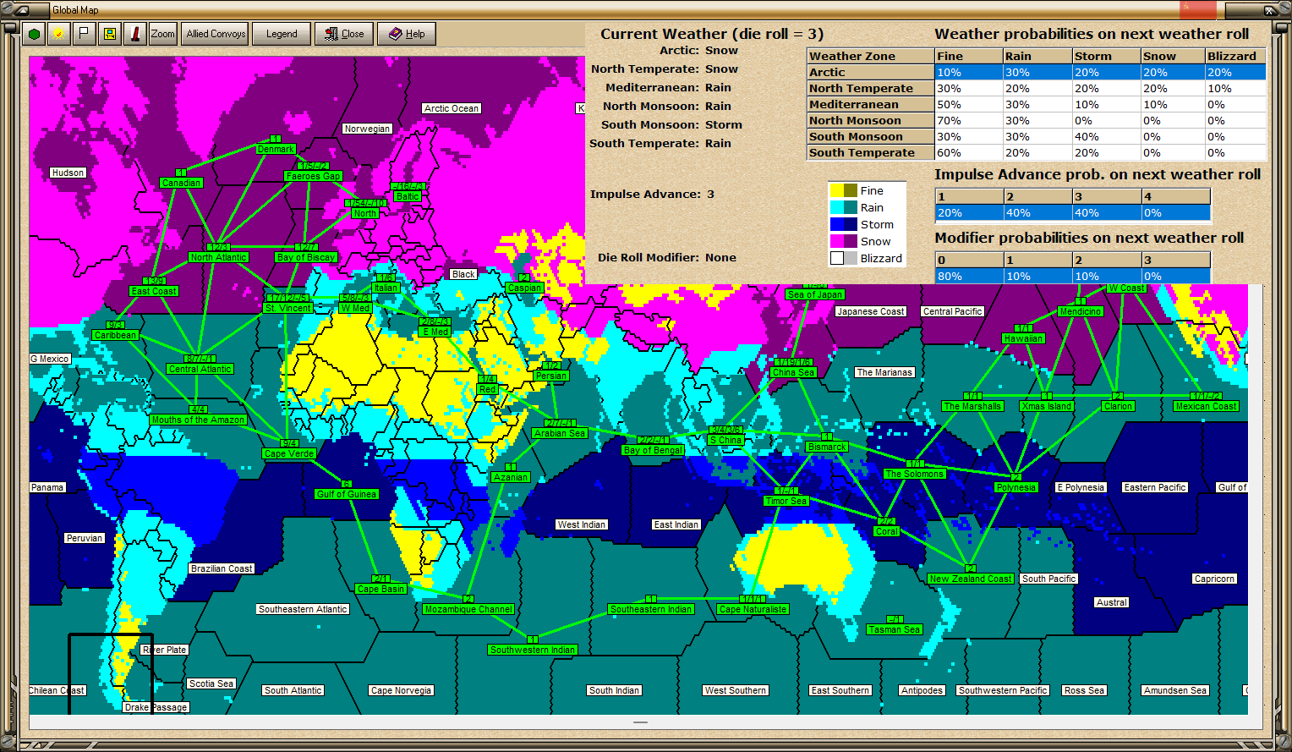The height and width of the screenshot is (752, 1292).
Task: Click the Weather Zone column header
Action: point(871,57)
